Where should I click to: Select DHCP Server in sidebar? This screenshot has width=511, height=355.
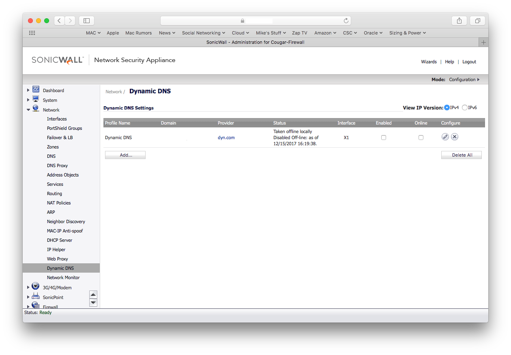coord(60,240)
